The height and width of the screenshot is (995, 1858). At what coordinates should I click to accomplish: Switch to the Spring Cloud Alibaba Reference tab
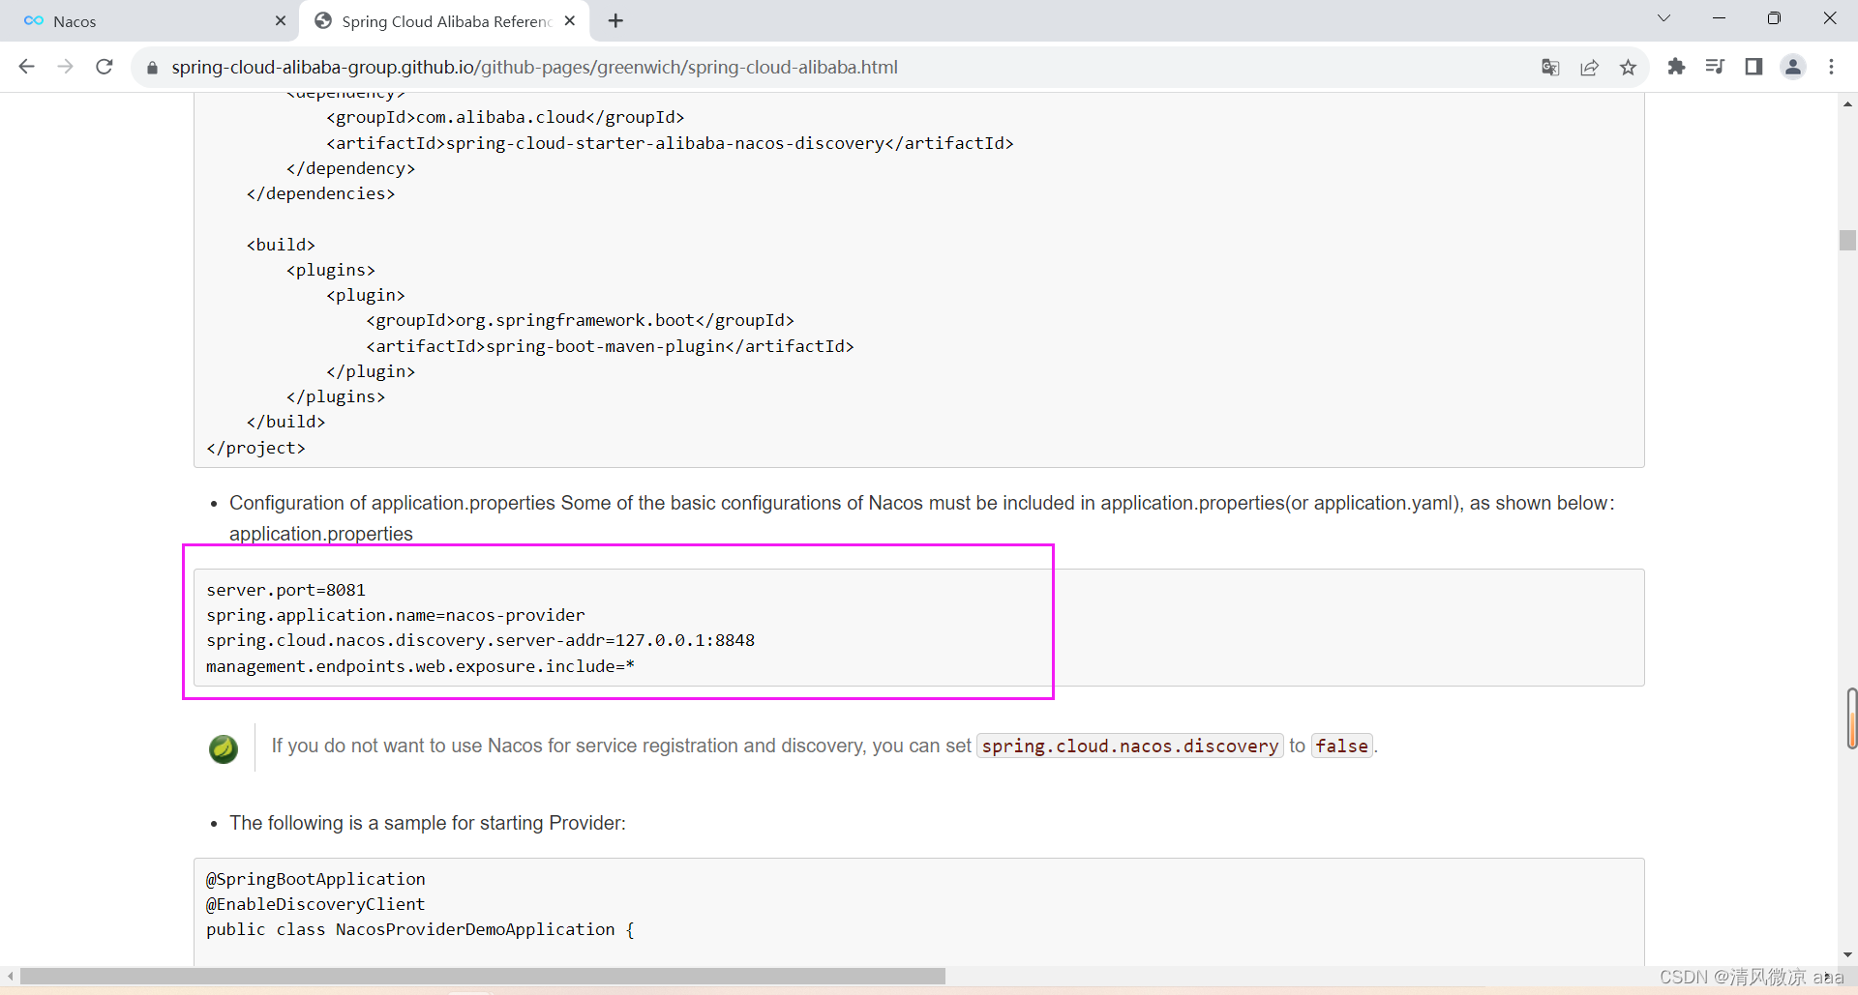tap(445, 21)
